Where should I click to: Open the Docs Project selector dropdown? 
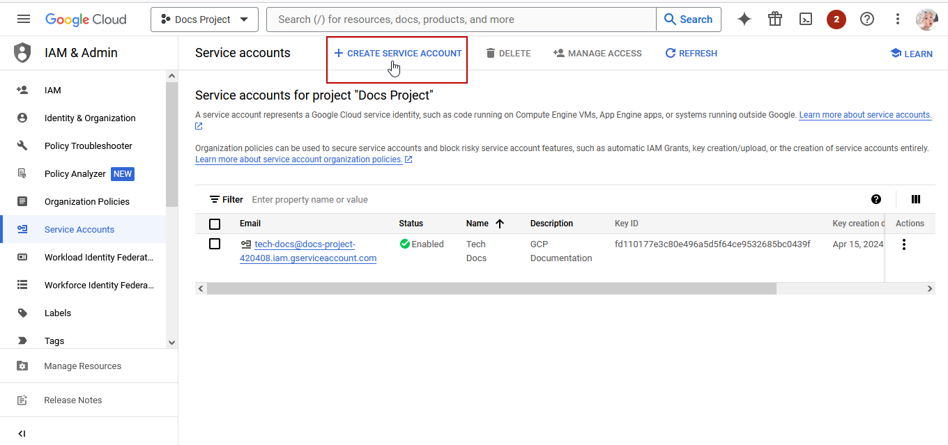coord(204,19)
